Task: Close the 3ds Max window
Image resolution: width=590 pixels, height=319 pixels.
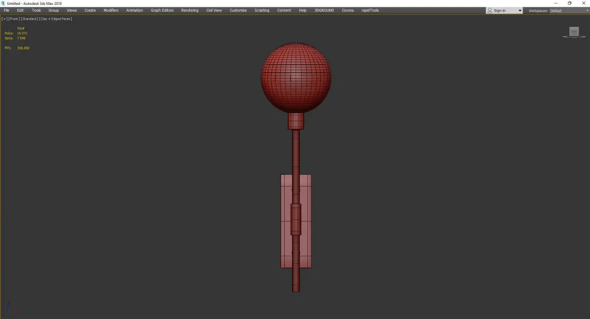Action: [x=583, y=3]
